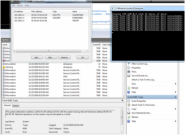Click DHCP list horizontal scrollbar thumb

49,51
